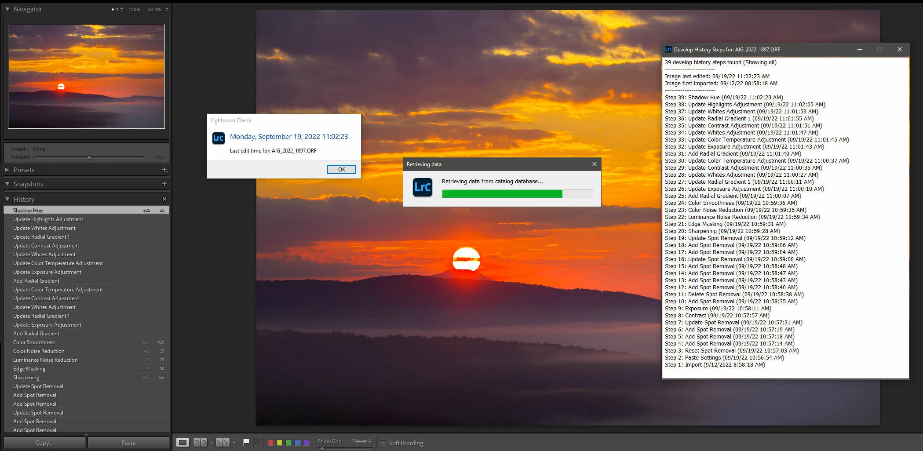This screenshot has height=451, width=923.
Task: Click OK in Lightroom Classic dialog
Action: point(342,169)
